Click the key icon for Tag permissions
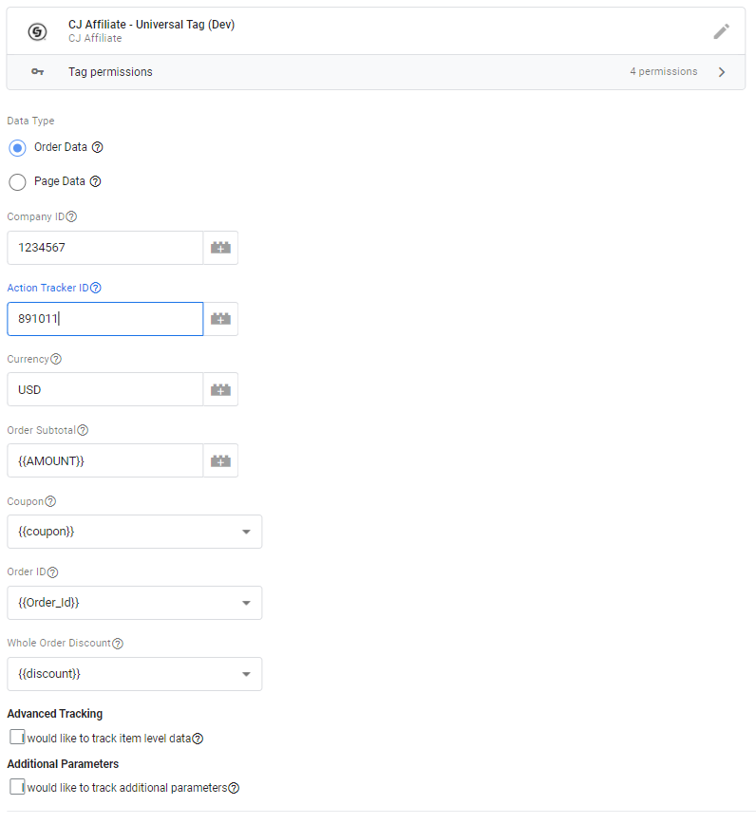 pyautogui.click(x=36, y=71)
